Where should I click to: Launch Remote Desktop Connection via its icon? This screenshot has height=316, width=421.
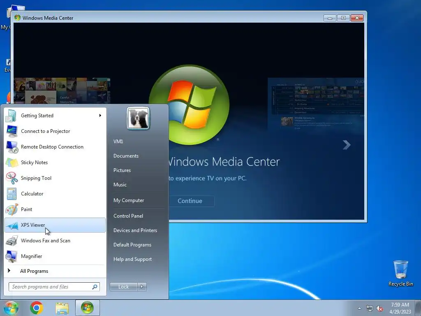(x=12, y=147)
